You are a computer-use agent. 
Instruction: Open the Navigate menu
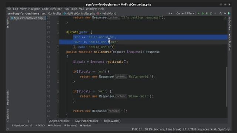(x=34, y=9)
